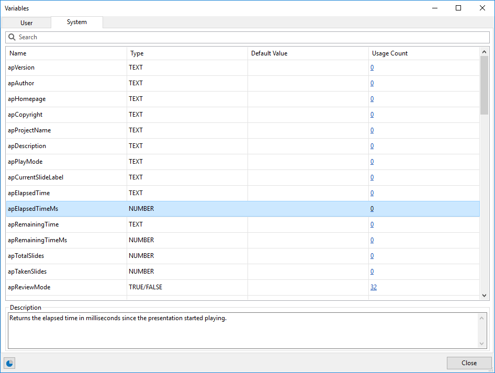Image resolution: width=495 pixels, height=373 pixels.
Task: Open usage count link for apElapsedTimeMs
Action: click(x=372, y=209)
